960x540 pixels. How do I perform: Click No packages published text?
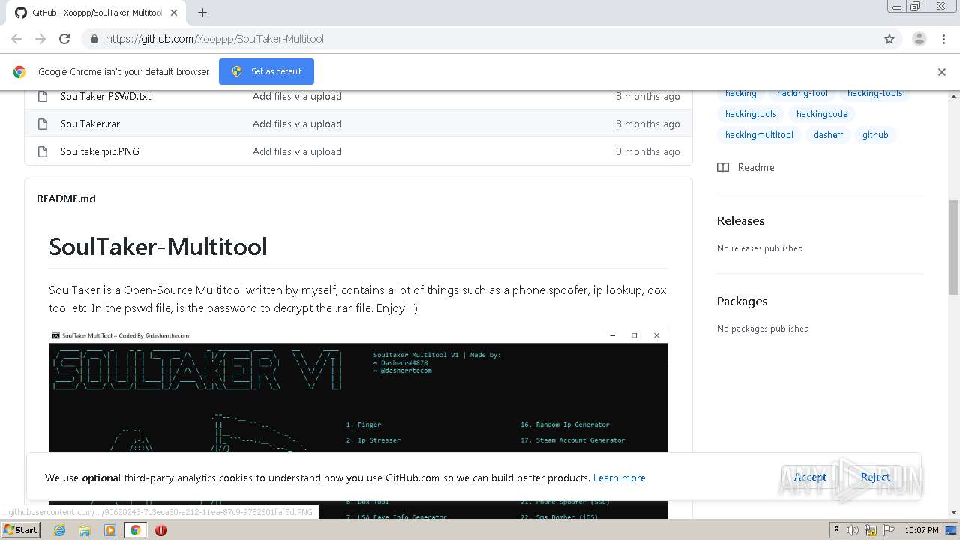pyautogui.click(x=763, y=328)
